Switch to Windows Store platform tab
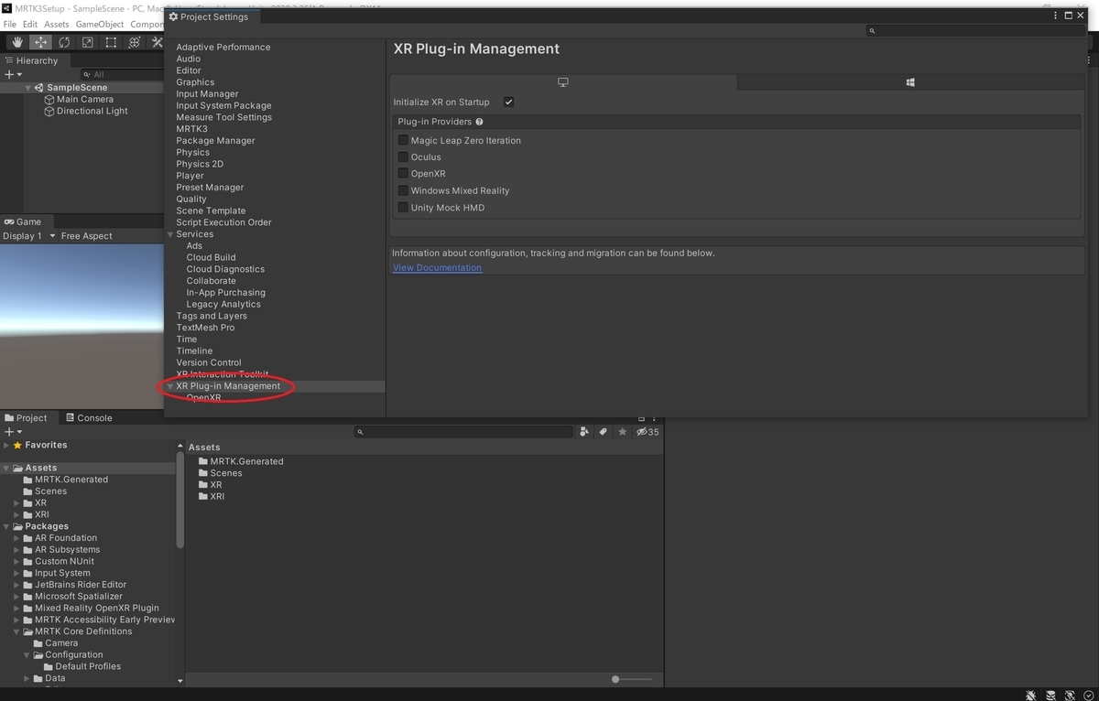 click(910, 82)
